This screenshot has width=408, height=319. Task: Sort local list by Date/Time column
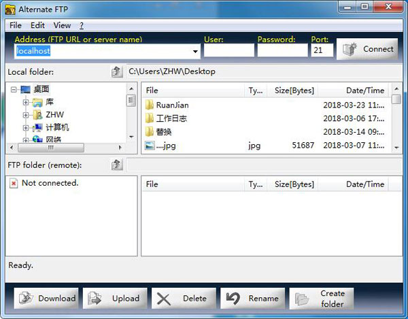pyautogui.click(x=353, y=90)
